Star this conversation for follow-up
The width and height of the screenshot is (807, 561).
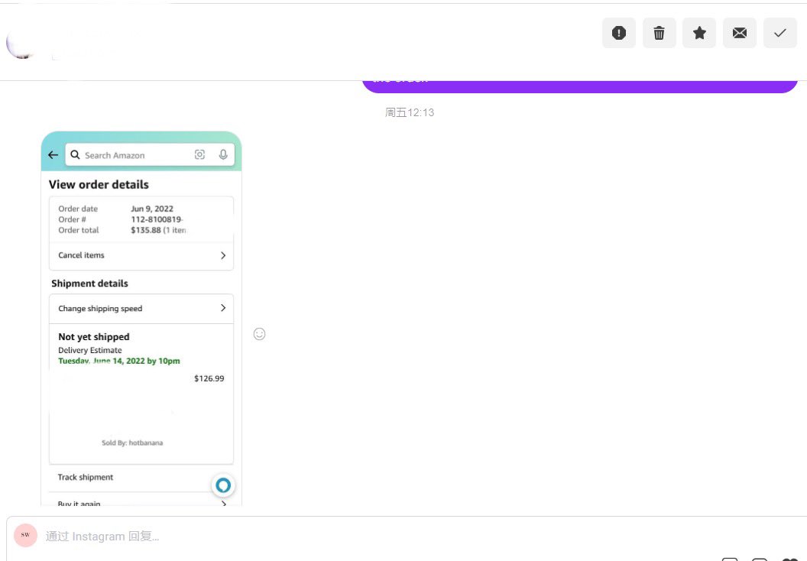(699, 33)
